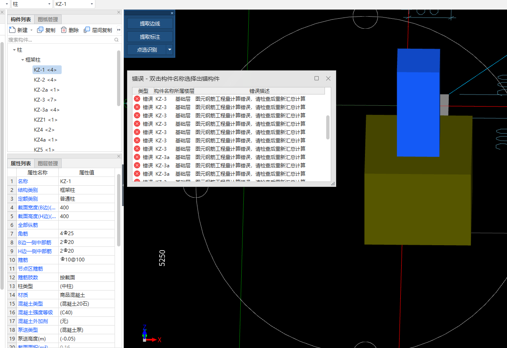Switch to the 属性列表 tab

[x=21, y=163]
